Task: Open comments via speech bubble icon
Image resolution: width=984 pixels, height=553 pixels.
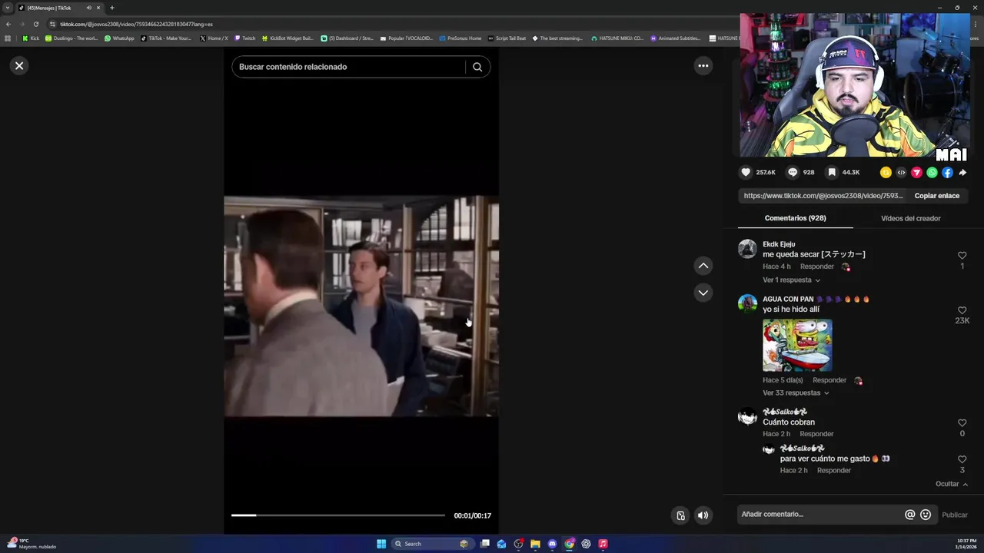Action: click(792, 173)
